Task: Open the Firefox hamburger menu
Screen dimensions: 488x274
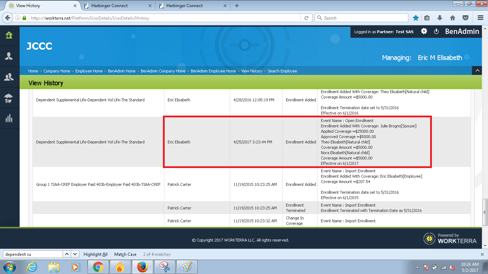Action: [x=480, y=18]
